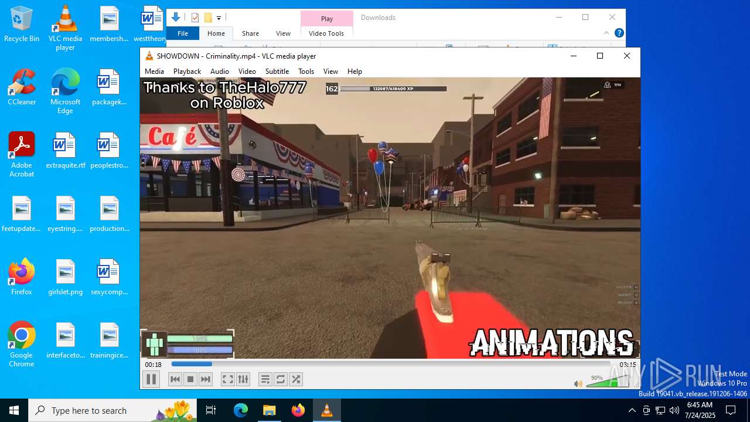Image resolution: width=750 pixels, height=422 pixels.
Task: Open File Explorer from taskbar
Action: (270, 410)
